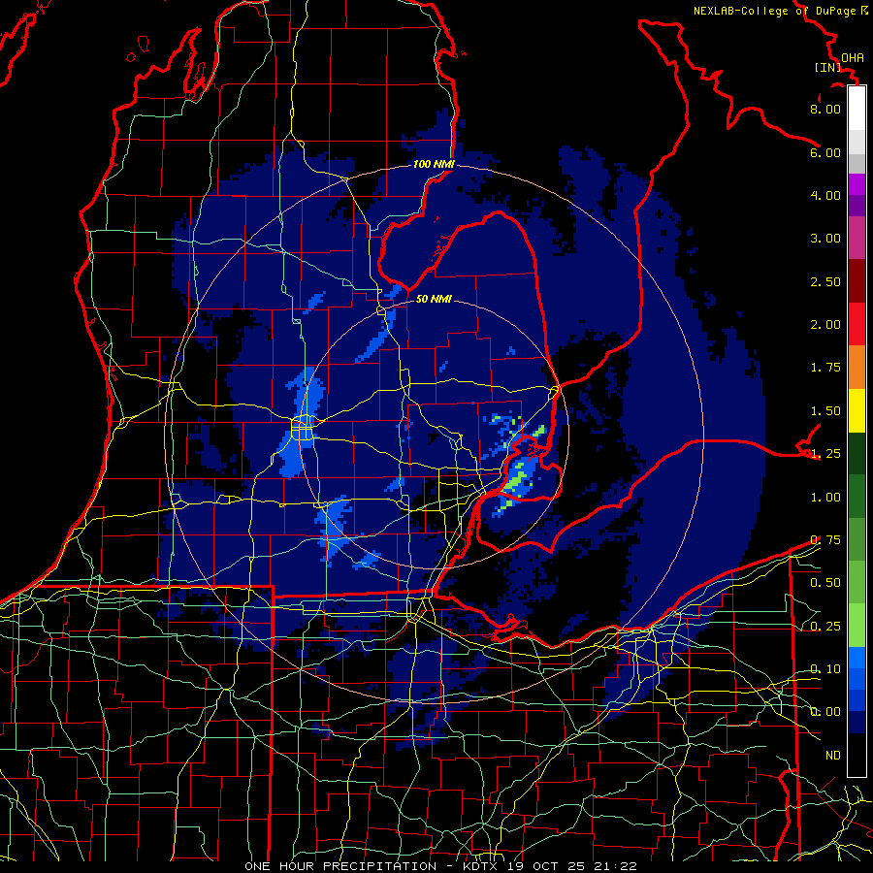
Task: Click the 100 NMI range ring label
Action: [x=434, y=164]
